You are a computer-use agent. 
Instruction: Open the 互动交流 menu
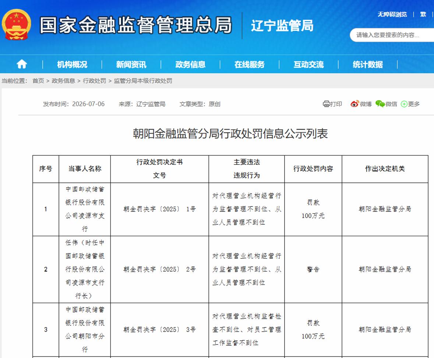click(308, 64)
